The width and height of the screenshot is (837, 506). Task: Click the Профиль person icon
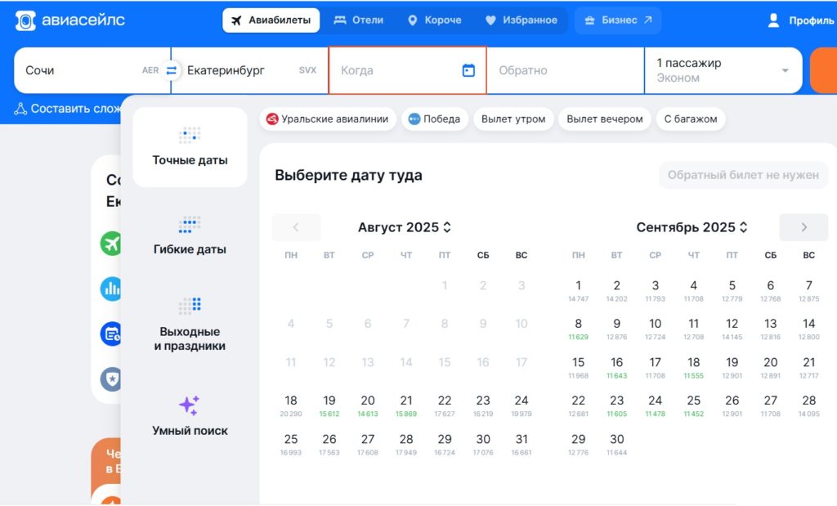click(x=773, y=20)
